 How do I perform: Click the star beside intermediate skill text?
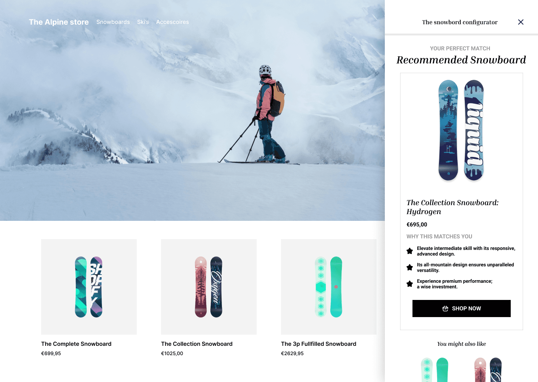pos(410,251)
